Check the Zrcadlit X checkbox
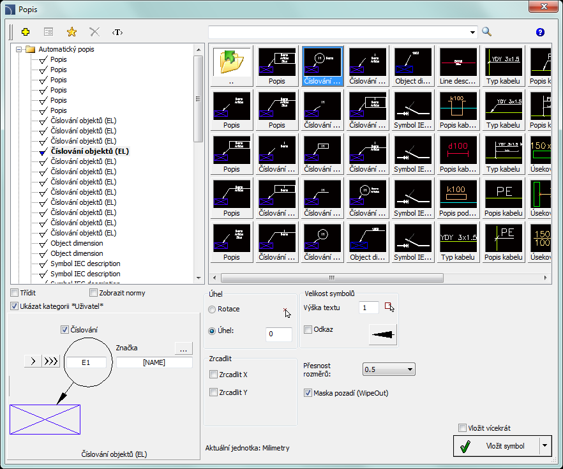 coord(213,375)
